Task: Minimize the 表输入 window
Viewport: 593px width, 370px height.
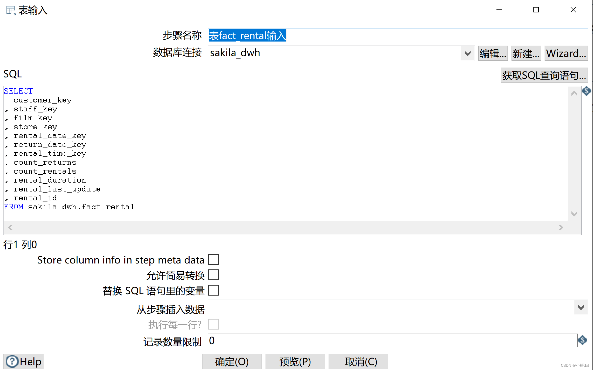Action: pos(499,10)
